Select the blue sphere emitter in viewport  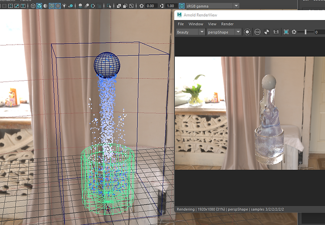(x=107, y=65)
